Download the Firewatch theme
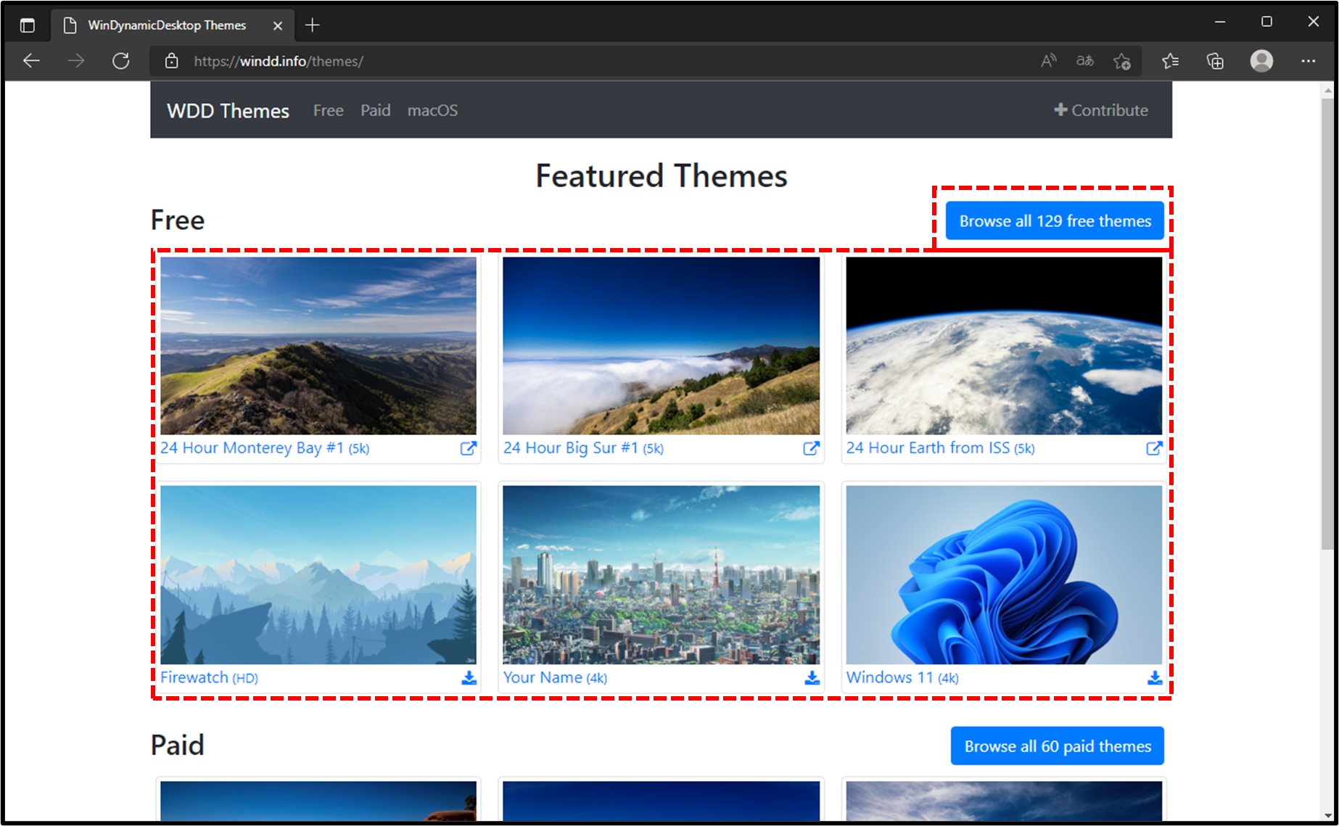1339x826 pixels. (469, 677)
